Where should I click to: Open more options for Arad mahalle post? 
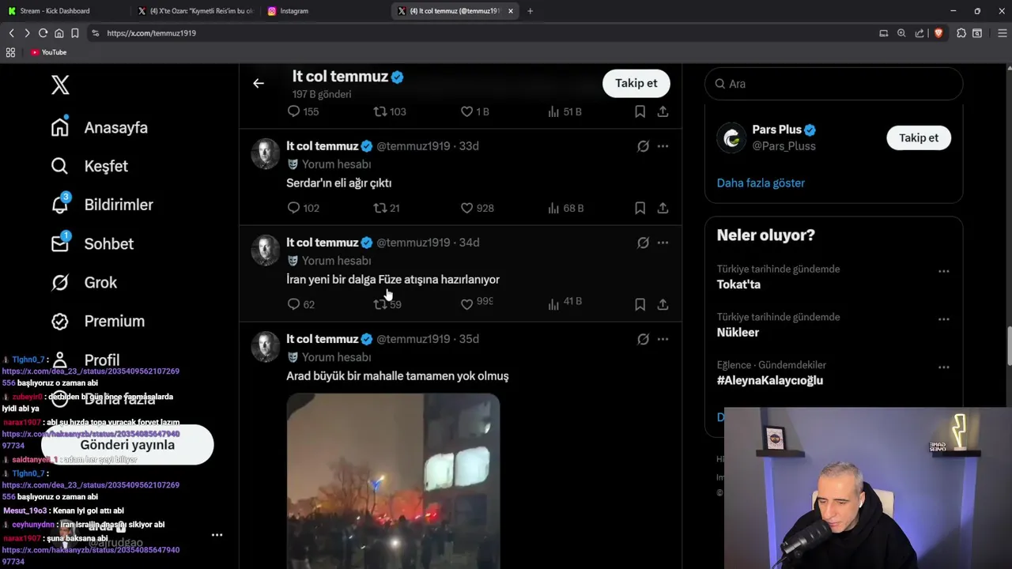[663, 339]
